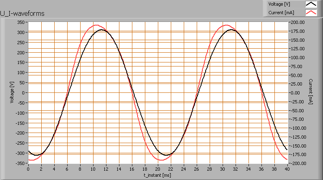This screenshot has height=180, width=323.
Task: Click the vertical Voltage [V] left axis label
Action: [x=12, y=93]
